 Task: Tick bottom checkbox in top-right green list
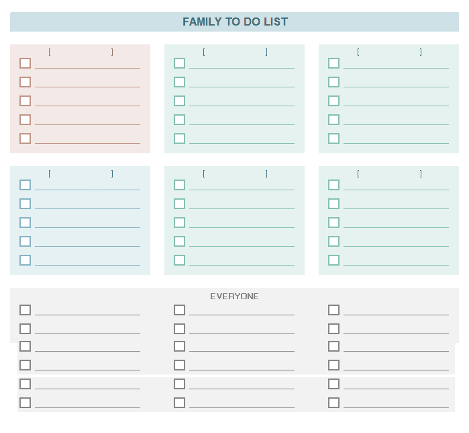pos(334,139)
